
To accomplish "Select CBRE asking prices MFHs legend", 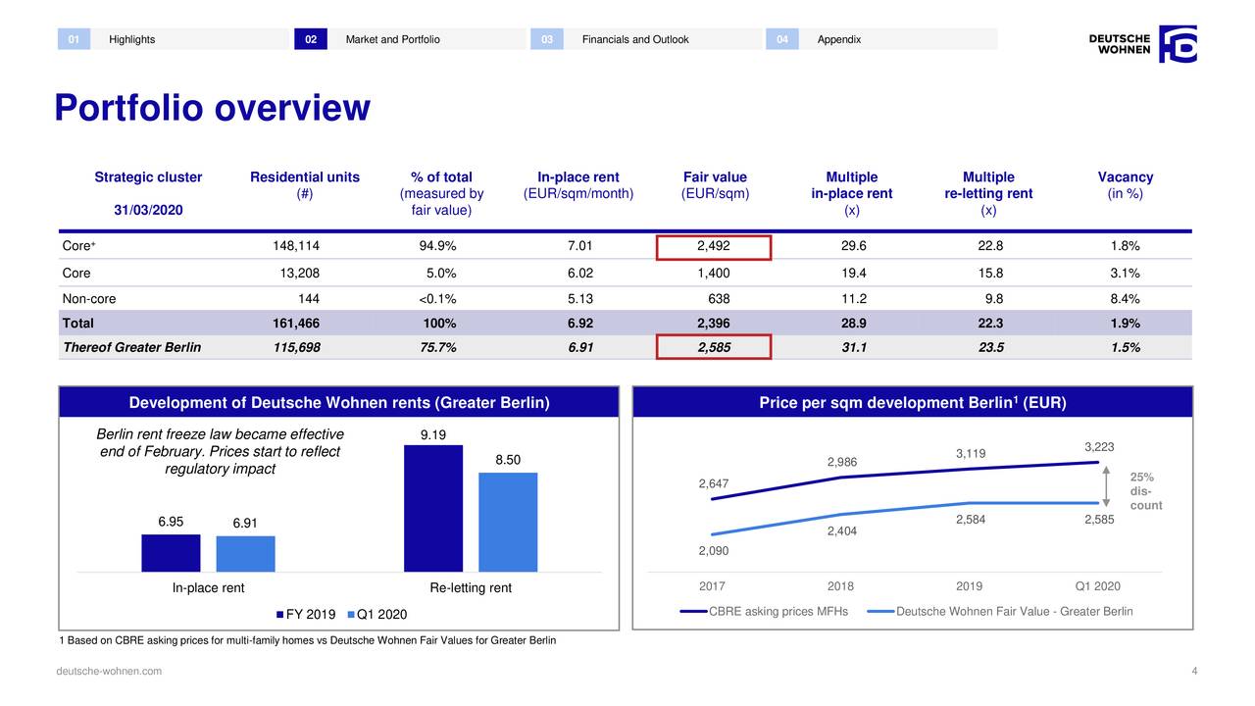I will tap(764, 612).
